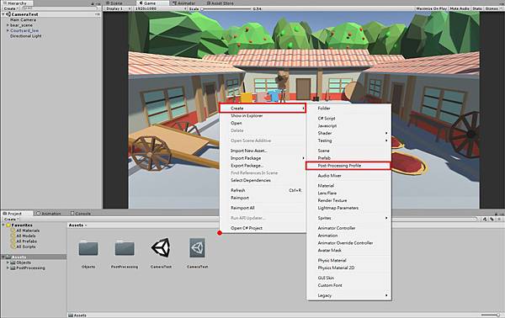Click Import New Asset menu entry

(249, 151)
